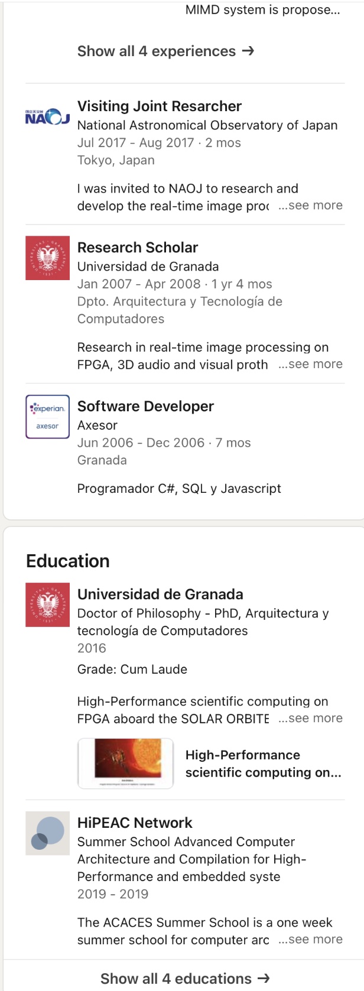Image resolution: width=364 pixels, height=991 pixels.
Task: Expand Research Scholar description via see more
Action: (310, 364)
